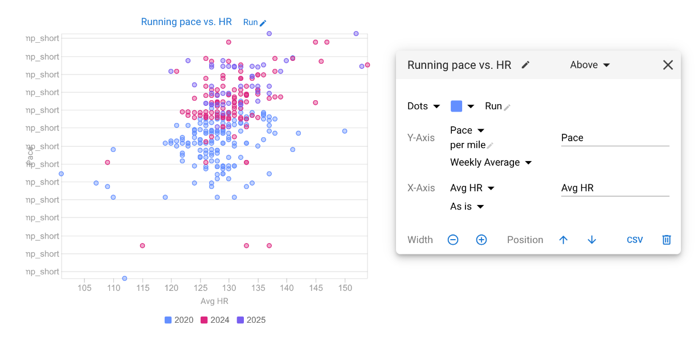Toggle the 2025 series in the legend
Screen dimensions: 698x337
(251, 320)
